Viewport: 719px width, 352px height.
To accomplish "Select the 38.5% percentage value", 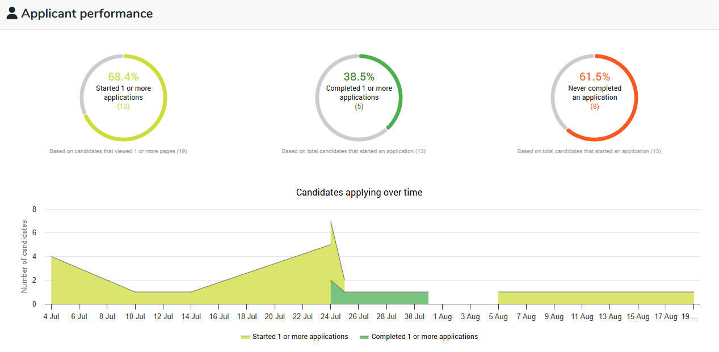I will pyautogui.click(x=359, y=77).
